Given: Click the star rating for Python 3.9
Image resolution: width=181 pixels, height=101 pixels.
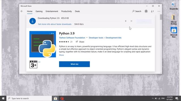Looking at the screenshot, I should coord(64,42).
